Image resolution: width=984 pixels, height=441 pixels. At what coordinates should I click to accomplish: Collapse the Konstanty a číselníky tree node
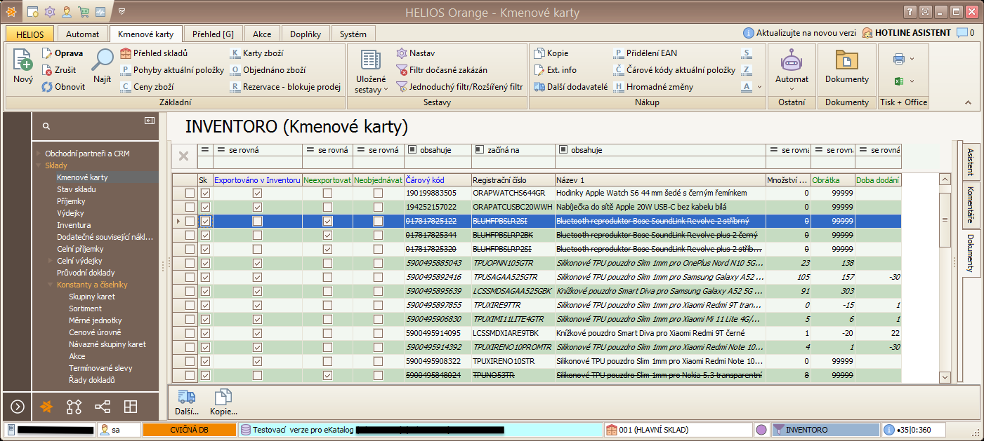click(51, 285)
